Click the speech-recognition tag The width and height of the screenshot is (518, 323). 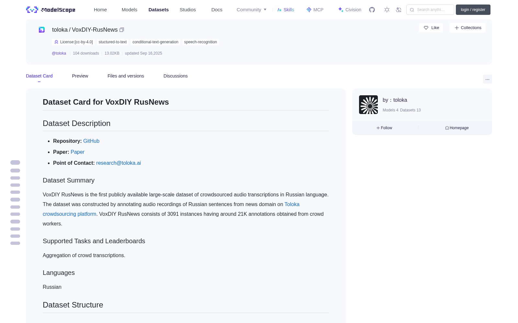click(200, 42)
